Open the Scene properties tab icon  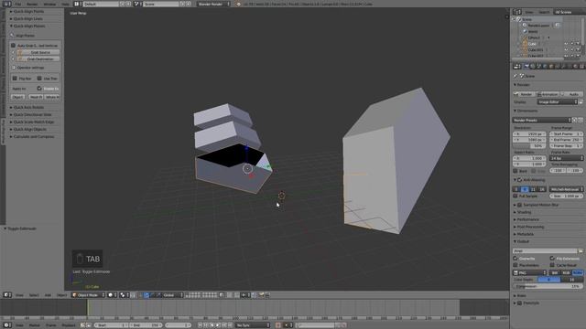coord(539,67)
